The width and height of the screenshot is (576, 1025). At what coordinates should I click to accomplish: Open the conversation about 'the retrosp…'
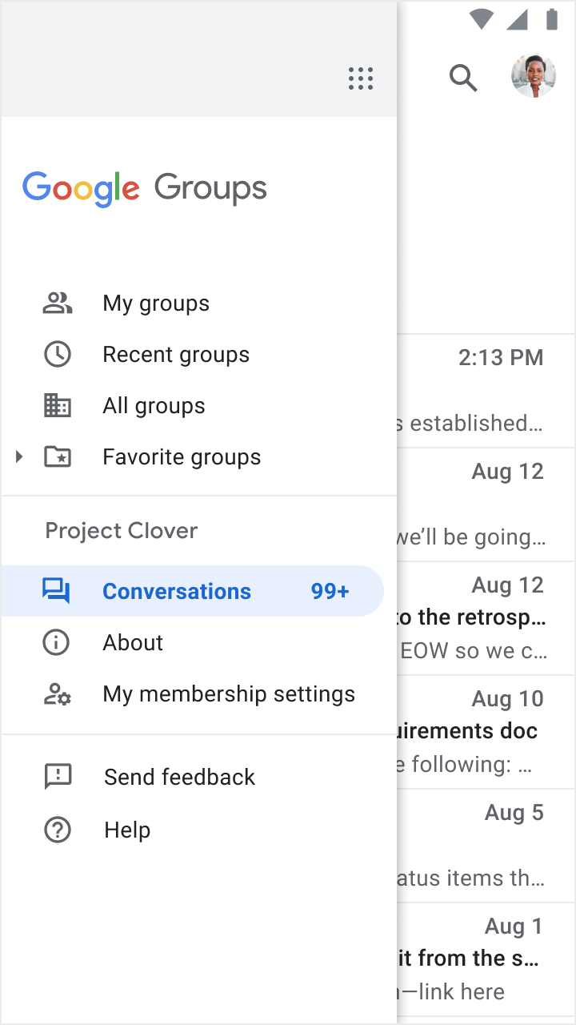tap(486, 618)
